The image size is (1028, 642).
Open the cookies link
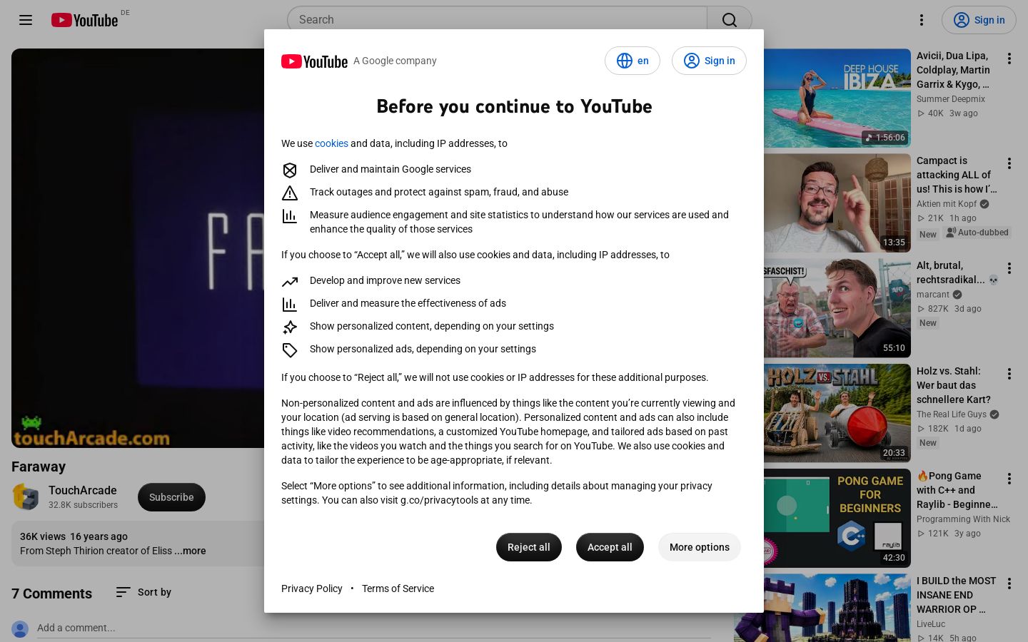pos(331,143)
